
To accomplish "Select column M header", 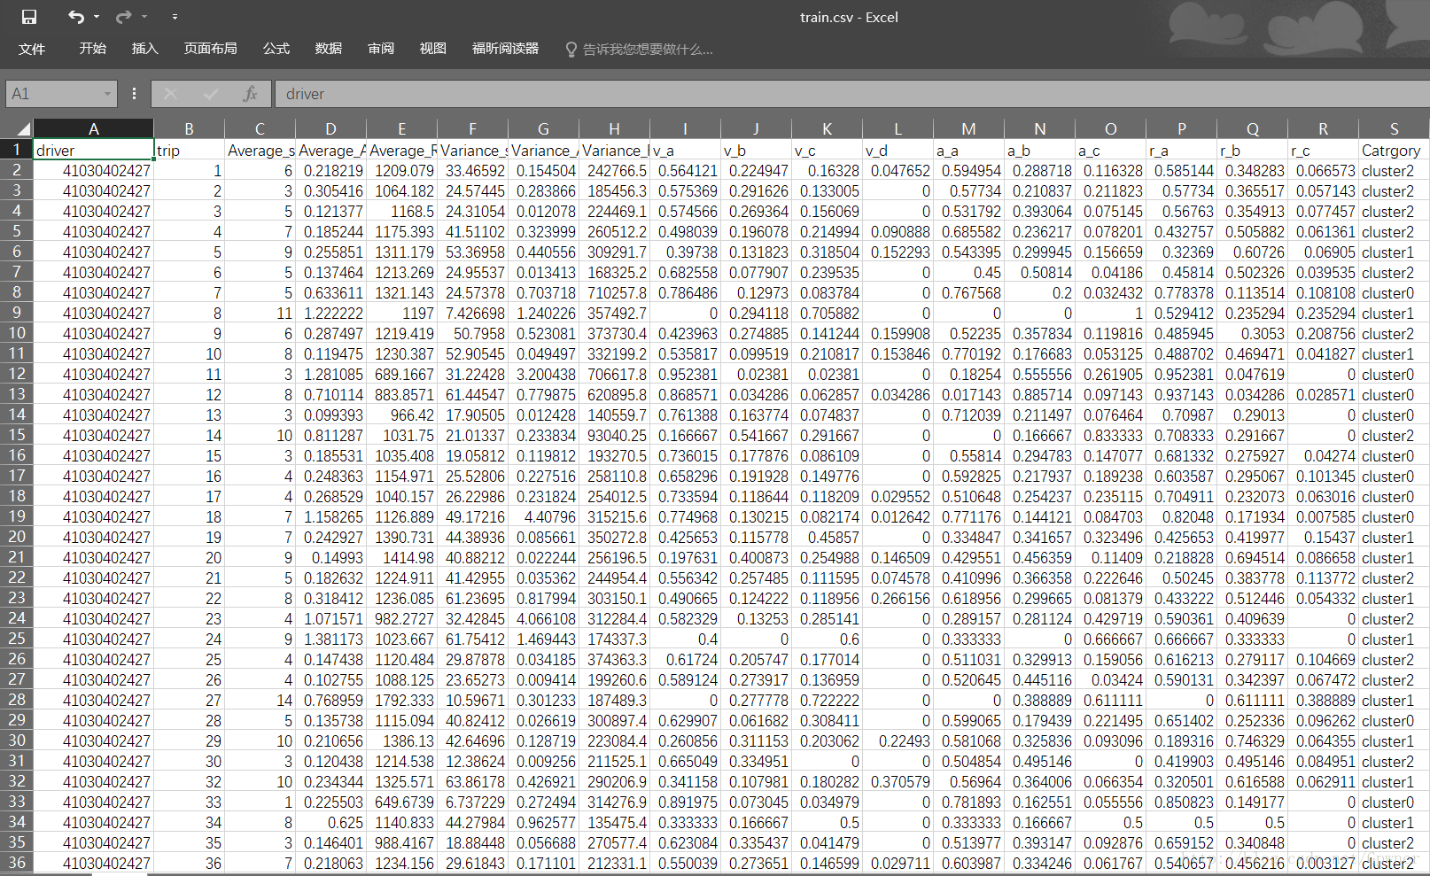I will tap(968, 128).
